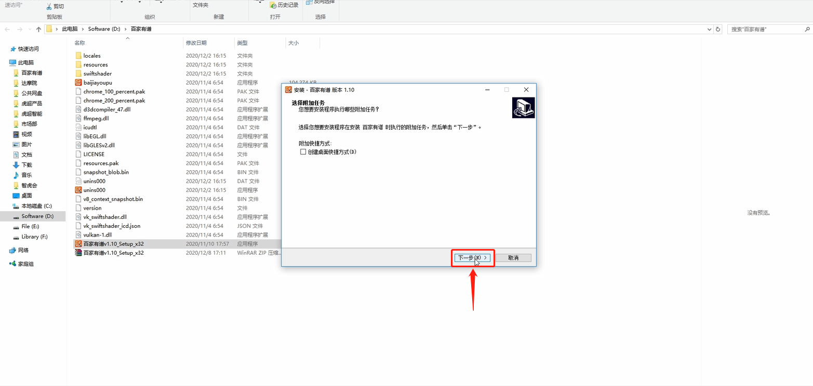Select the 百家有谱v1.10_Setup_x32 WinRAR ZIP archive

(x=114, y=253)
